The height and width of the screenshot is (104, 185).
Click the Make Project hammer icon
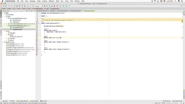[x=33, y=6]
